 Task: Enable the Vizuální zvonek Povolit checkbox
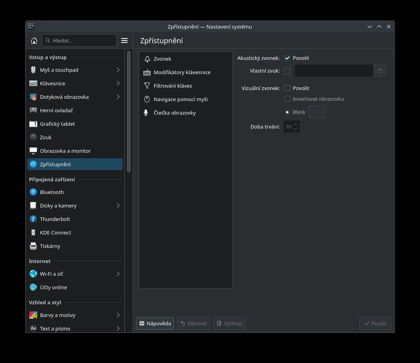click(287, 88)
